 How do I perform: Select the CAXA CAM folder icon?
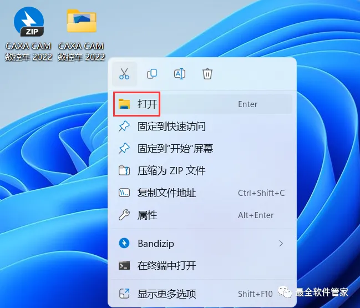tap(82, 21)
